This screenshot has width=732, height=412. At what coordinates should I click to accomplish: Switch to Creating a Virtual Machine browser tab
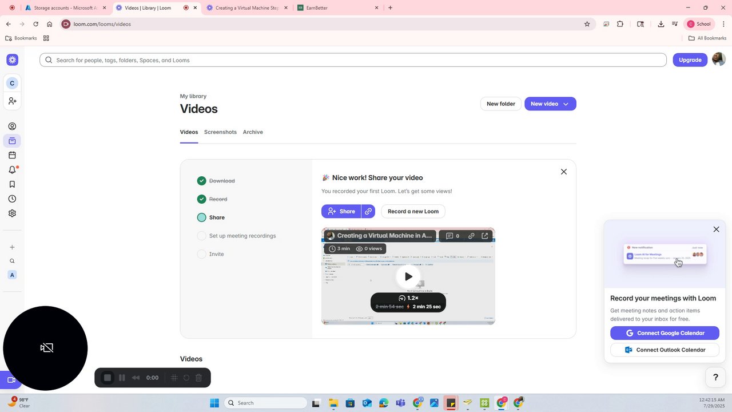[x=247, y=8]
